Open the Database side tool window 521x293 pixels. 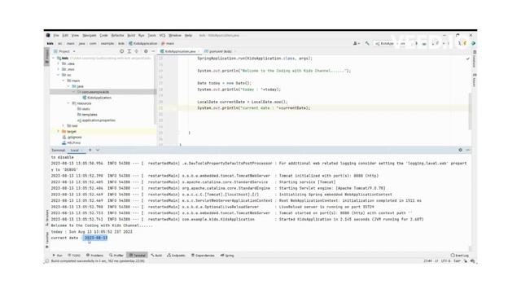point(475,59)
